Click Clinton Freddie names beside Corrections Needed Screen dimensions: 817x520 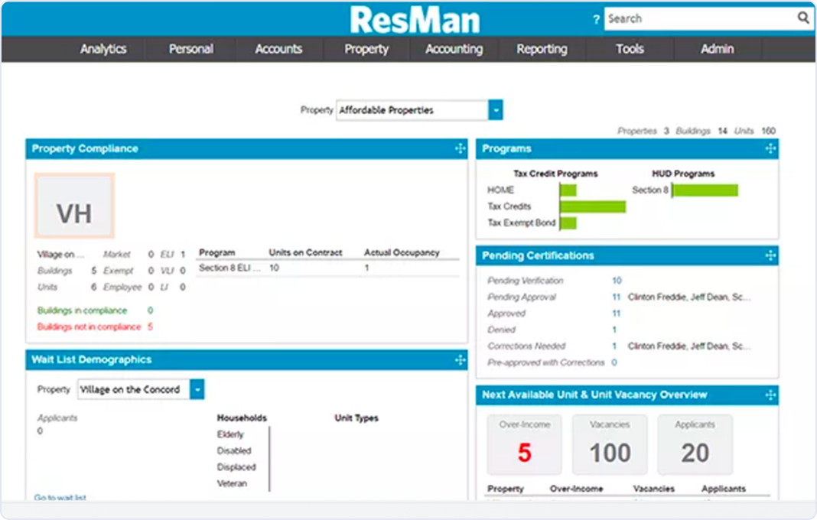tap(689, 346)
